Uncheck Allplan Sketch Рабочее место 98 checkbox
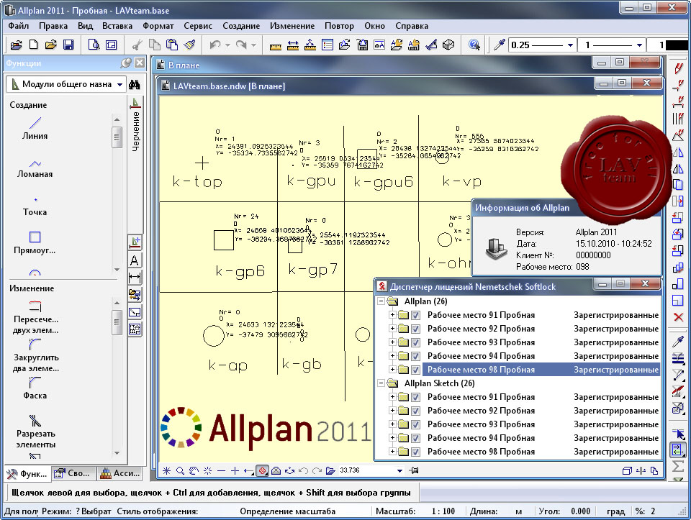Viewport: 691px width, 520px height. click(415, 452)
